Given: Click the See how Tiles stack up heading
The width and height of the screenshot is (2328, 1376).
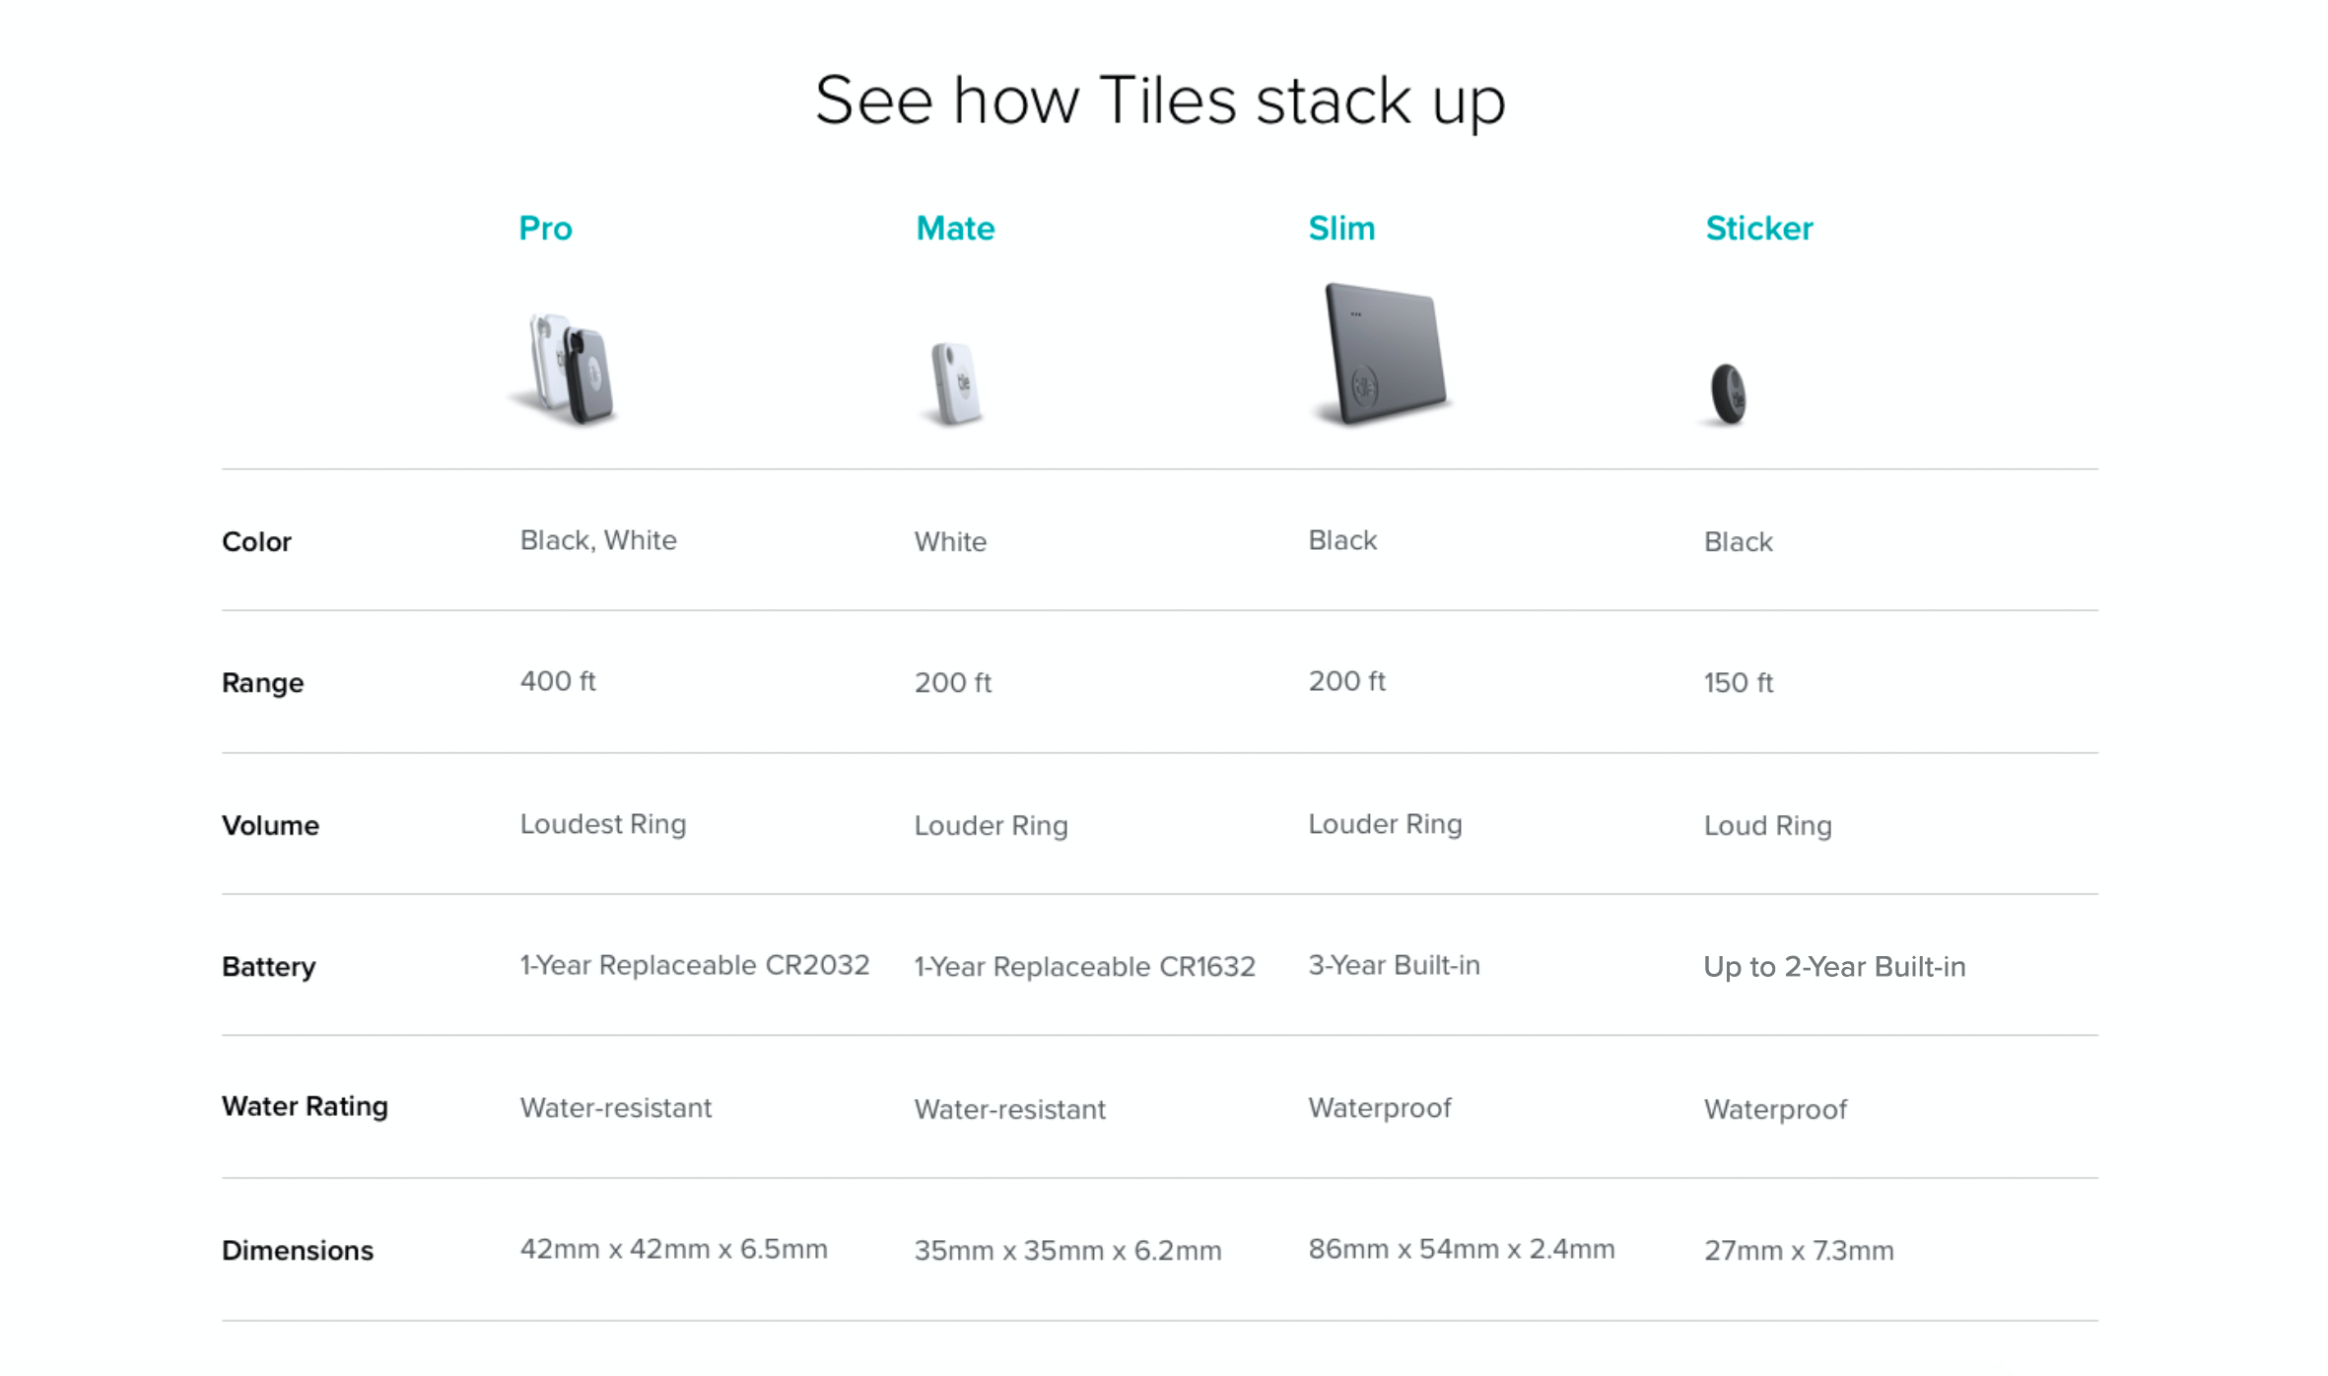Looking at the screenshot, I should [1160, 102].
